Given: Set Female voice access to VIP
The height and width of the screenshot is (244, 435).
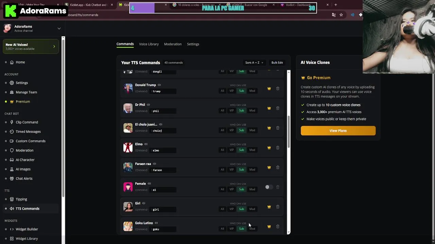Looking at the screenshot, I should (231, 189).
